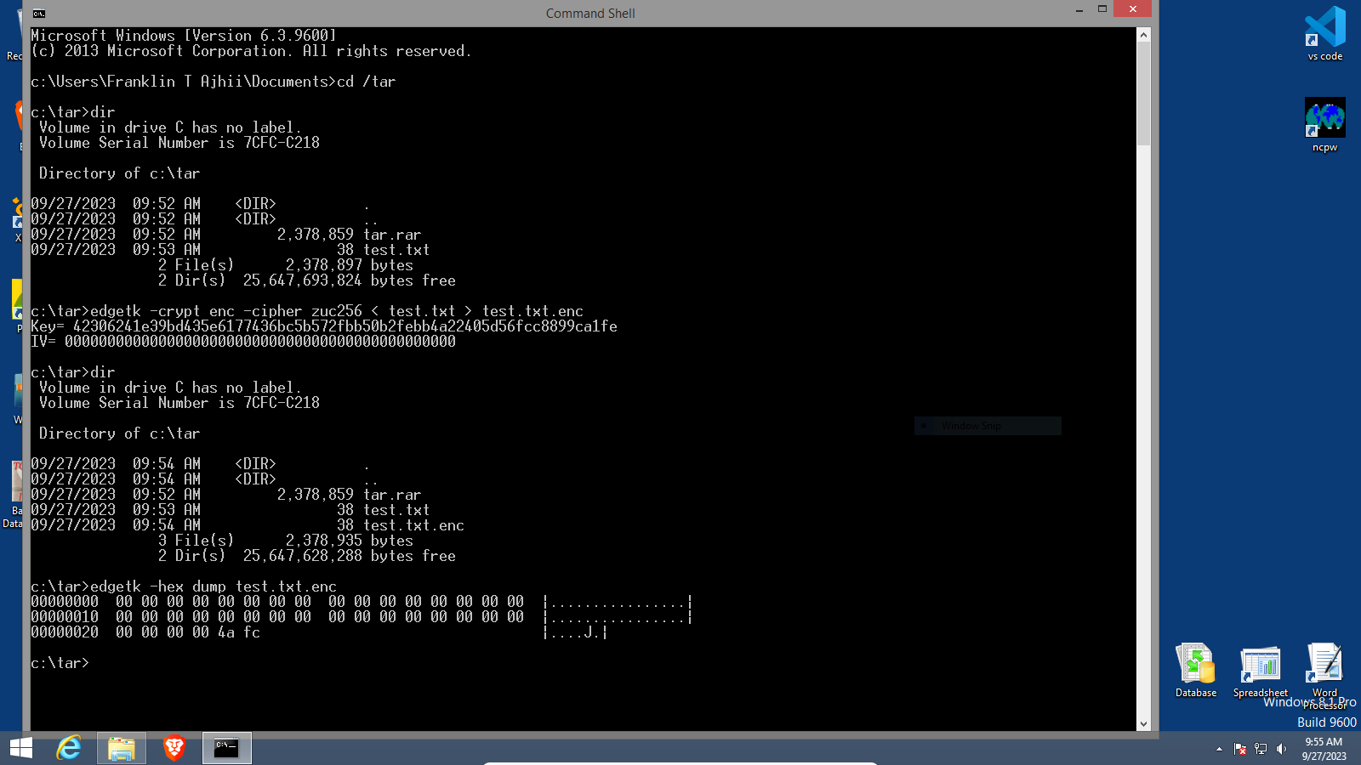Open the Spreadsheet desktop icon
This screenshot has height=765, width=1361.
coord(1260,667)
